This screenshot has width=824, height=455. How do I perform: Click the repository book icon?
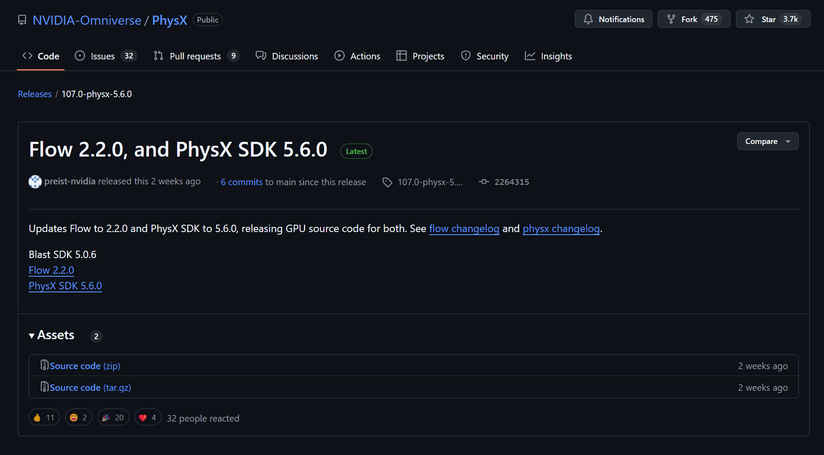tap(22, 20)
